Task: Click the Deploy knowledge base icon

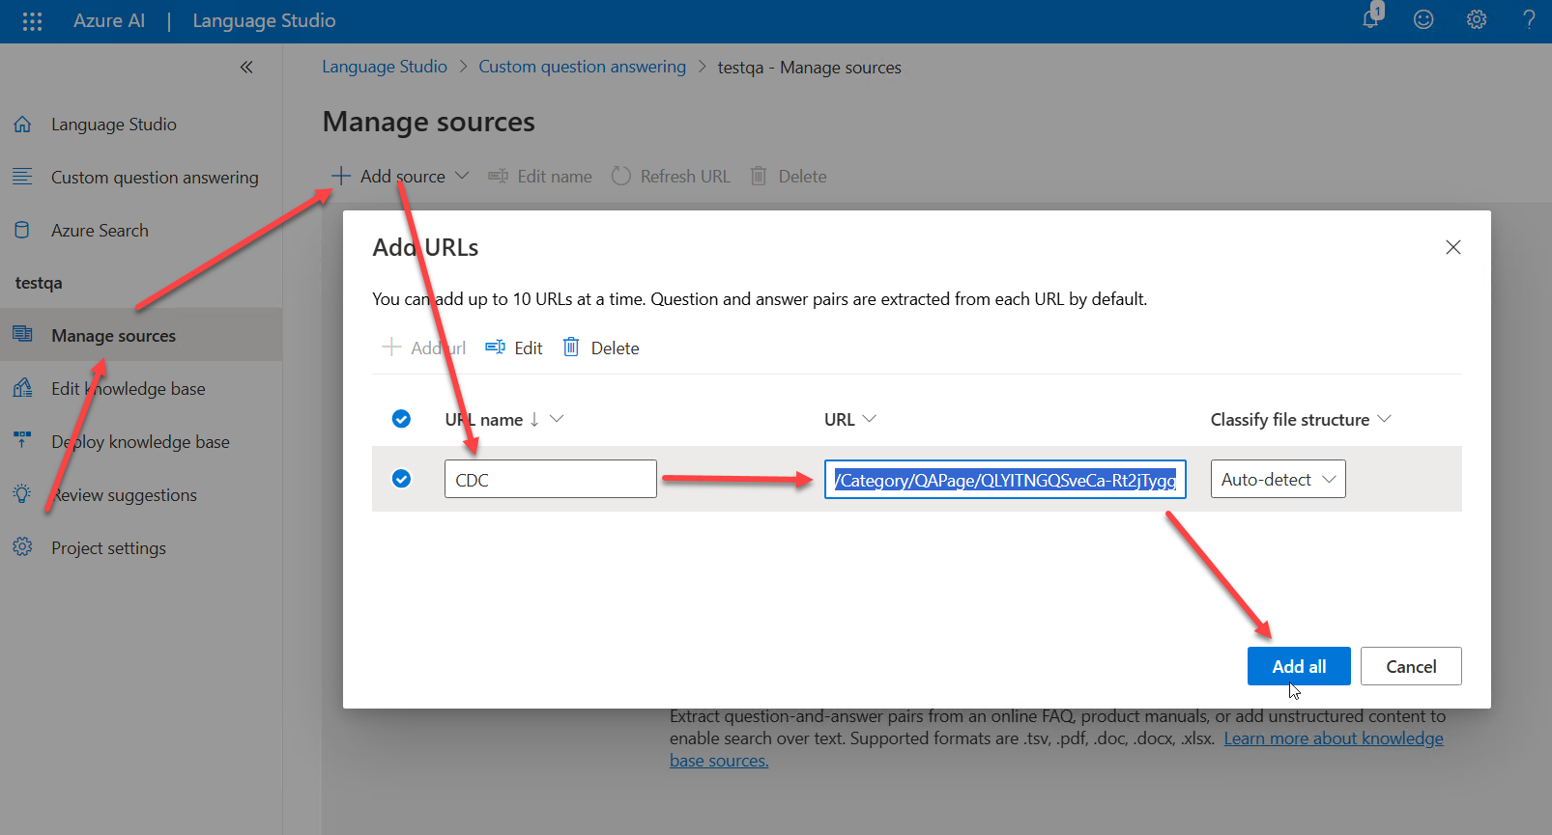Action: [22, 440]
